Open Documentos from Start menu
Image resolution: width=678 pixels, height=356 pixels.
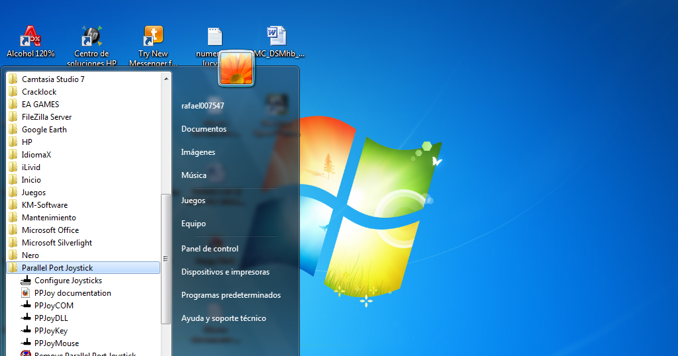[204, 129]
